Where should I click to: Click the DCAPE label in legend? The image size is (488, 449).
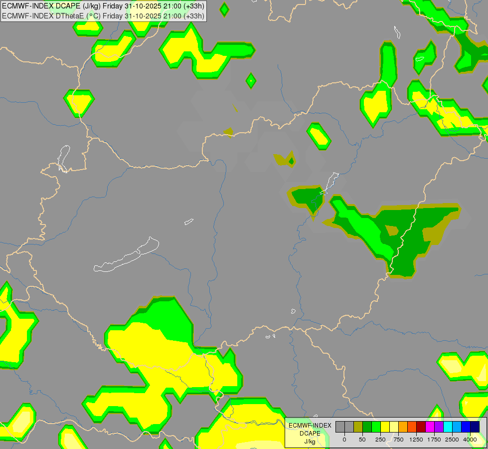point(310,434)
